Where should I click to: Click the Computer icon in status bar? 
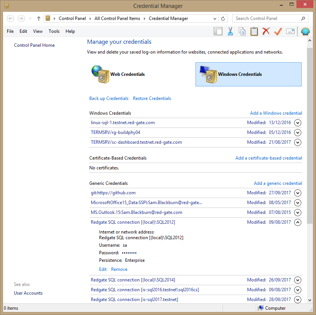pyautogui.click(x=260, y=308)
